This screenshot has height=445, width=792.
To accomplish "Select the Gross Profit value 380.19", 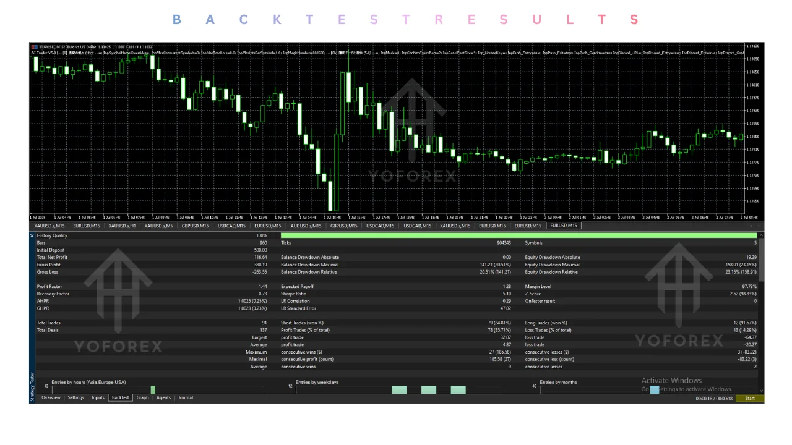I will pos(260,265).
